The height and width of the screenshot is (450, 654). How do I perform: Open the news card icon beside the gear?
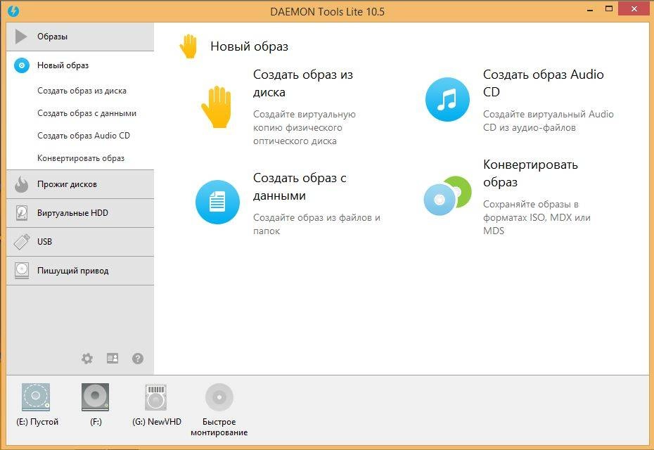pyautogui.click(x=113, y=358)
